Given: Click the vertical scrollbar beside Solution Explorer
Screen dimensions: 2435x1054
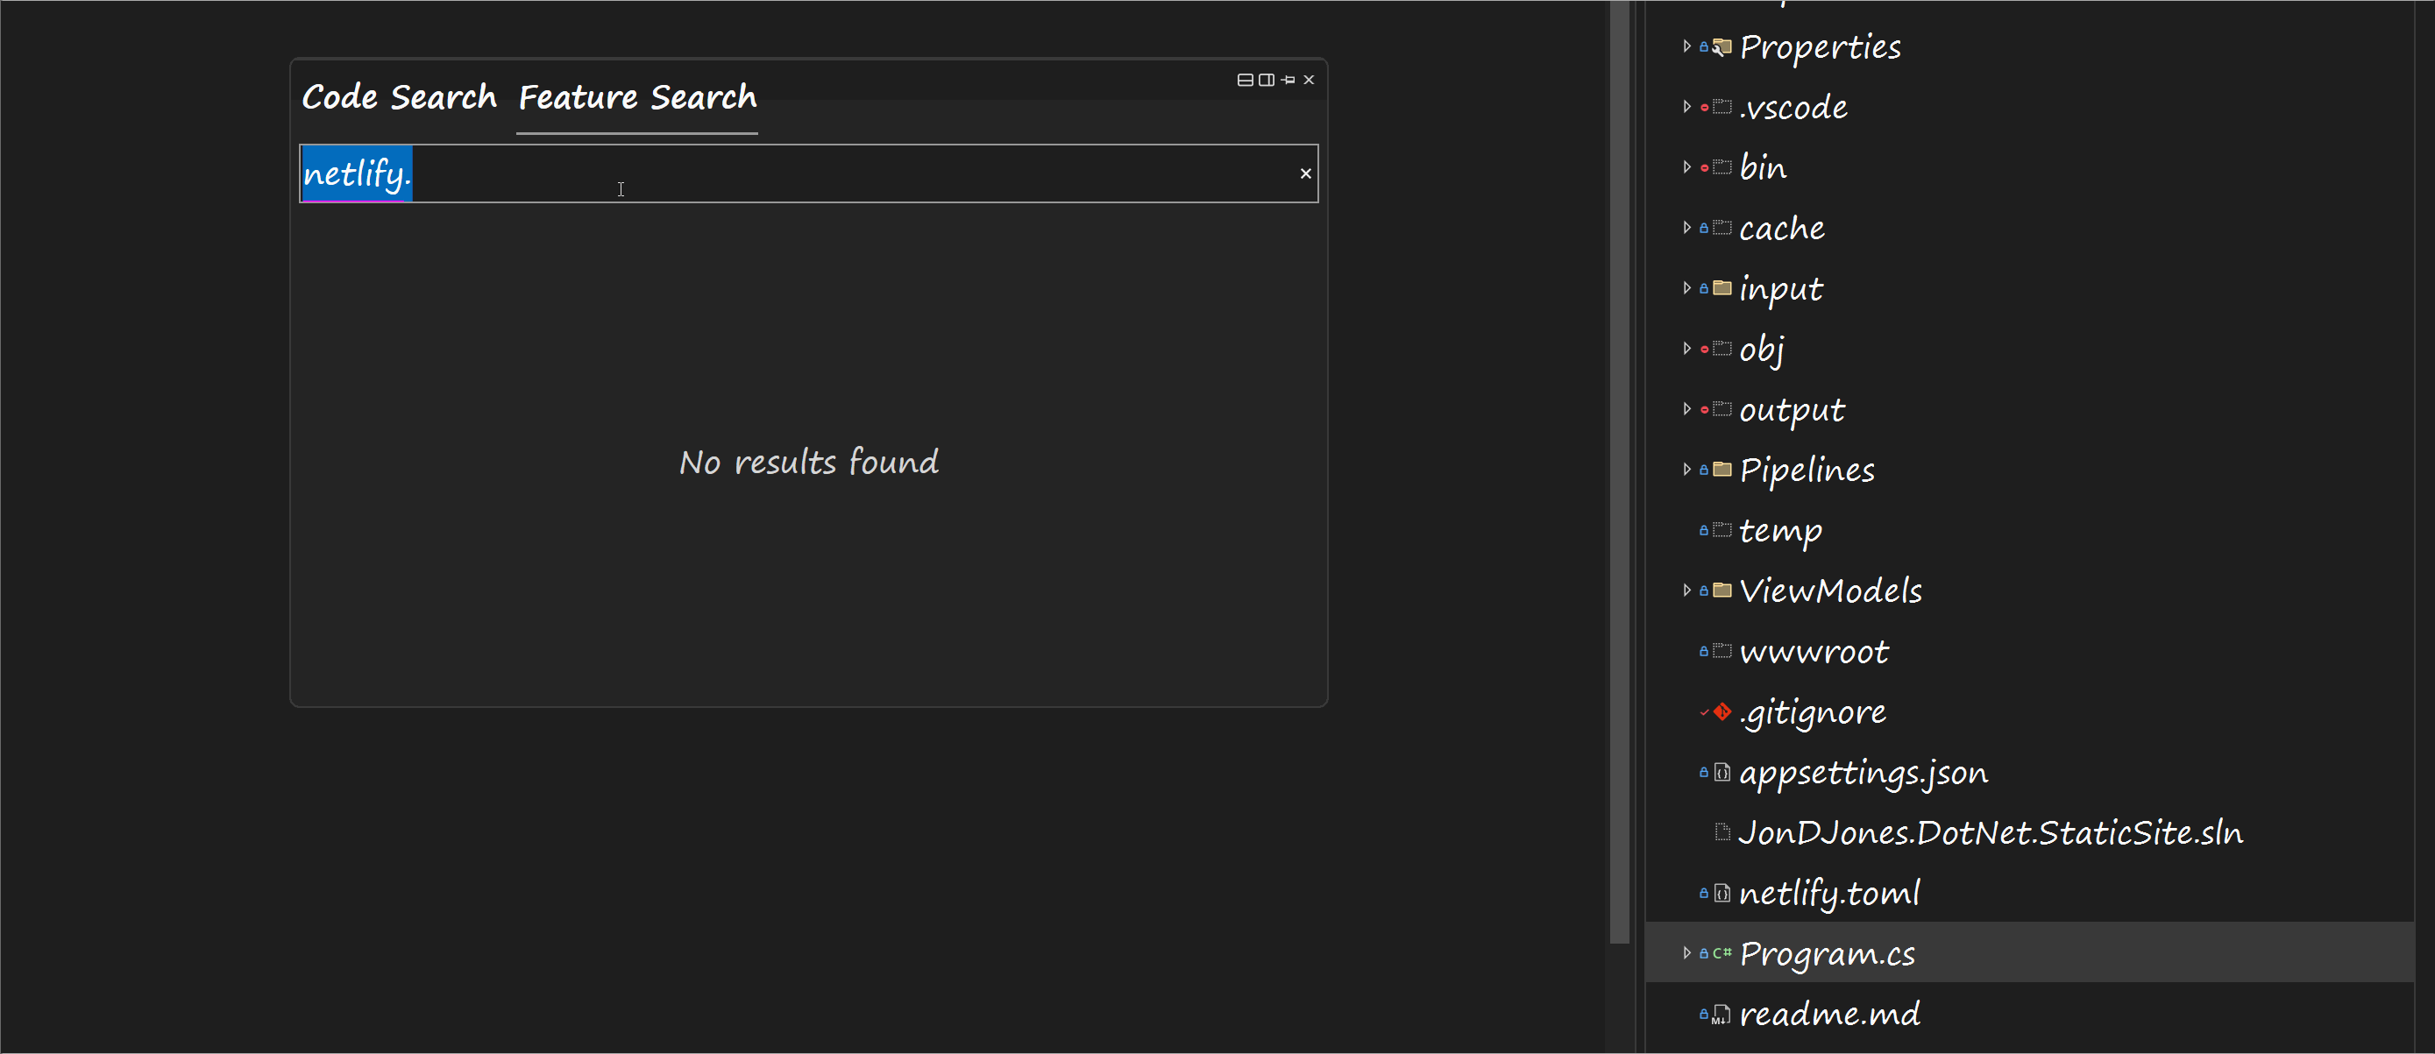Looking at the screenshot, I should (1619, 472).
